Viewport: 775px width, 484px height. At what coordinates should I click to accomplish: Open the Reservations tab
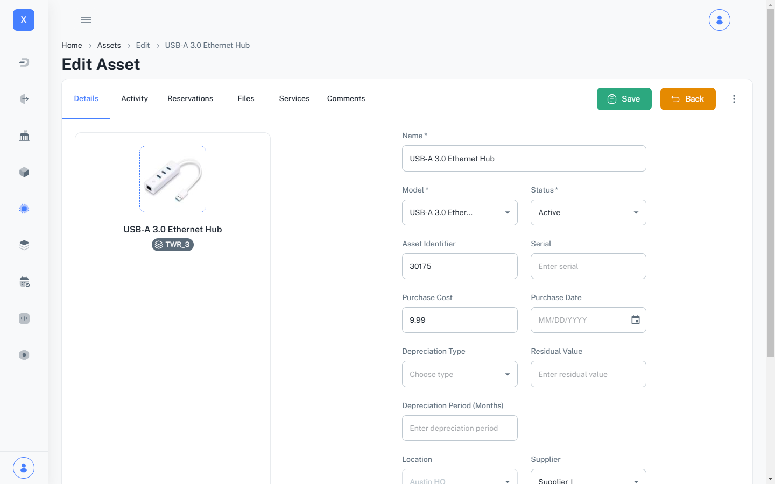click(190, 98)
